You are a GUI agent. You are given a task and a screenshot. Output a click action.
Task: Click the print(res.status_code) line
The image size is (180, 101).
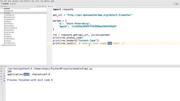pos(68,38)
